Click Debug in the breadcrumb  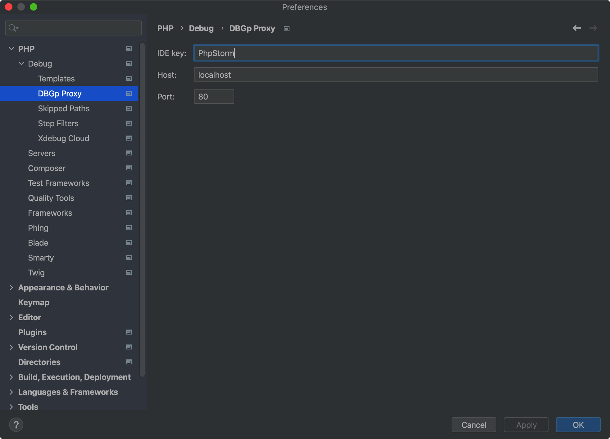(201, 28)
